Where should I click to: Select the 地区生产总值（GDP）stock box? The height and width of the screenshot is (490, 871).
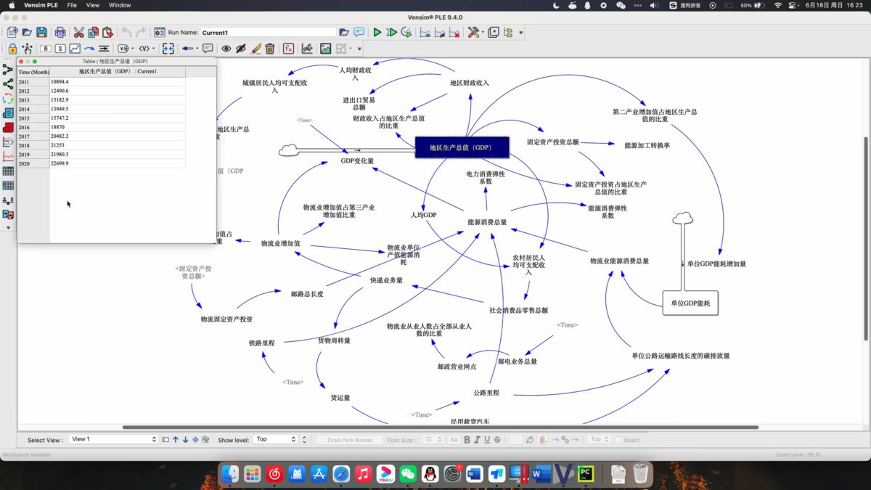462,147
